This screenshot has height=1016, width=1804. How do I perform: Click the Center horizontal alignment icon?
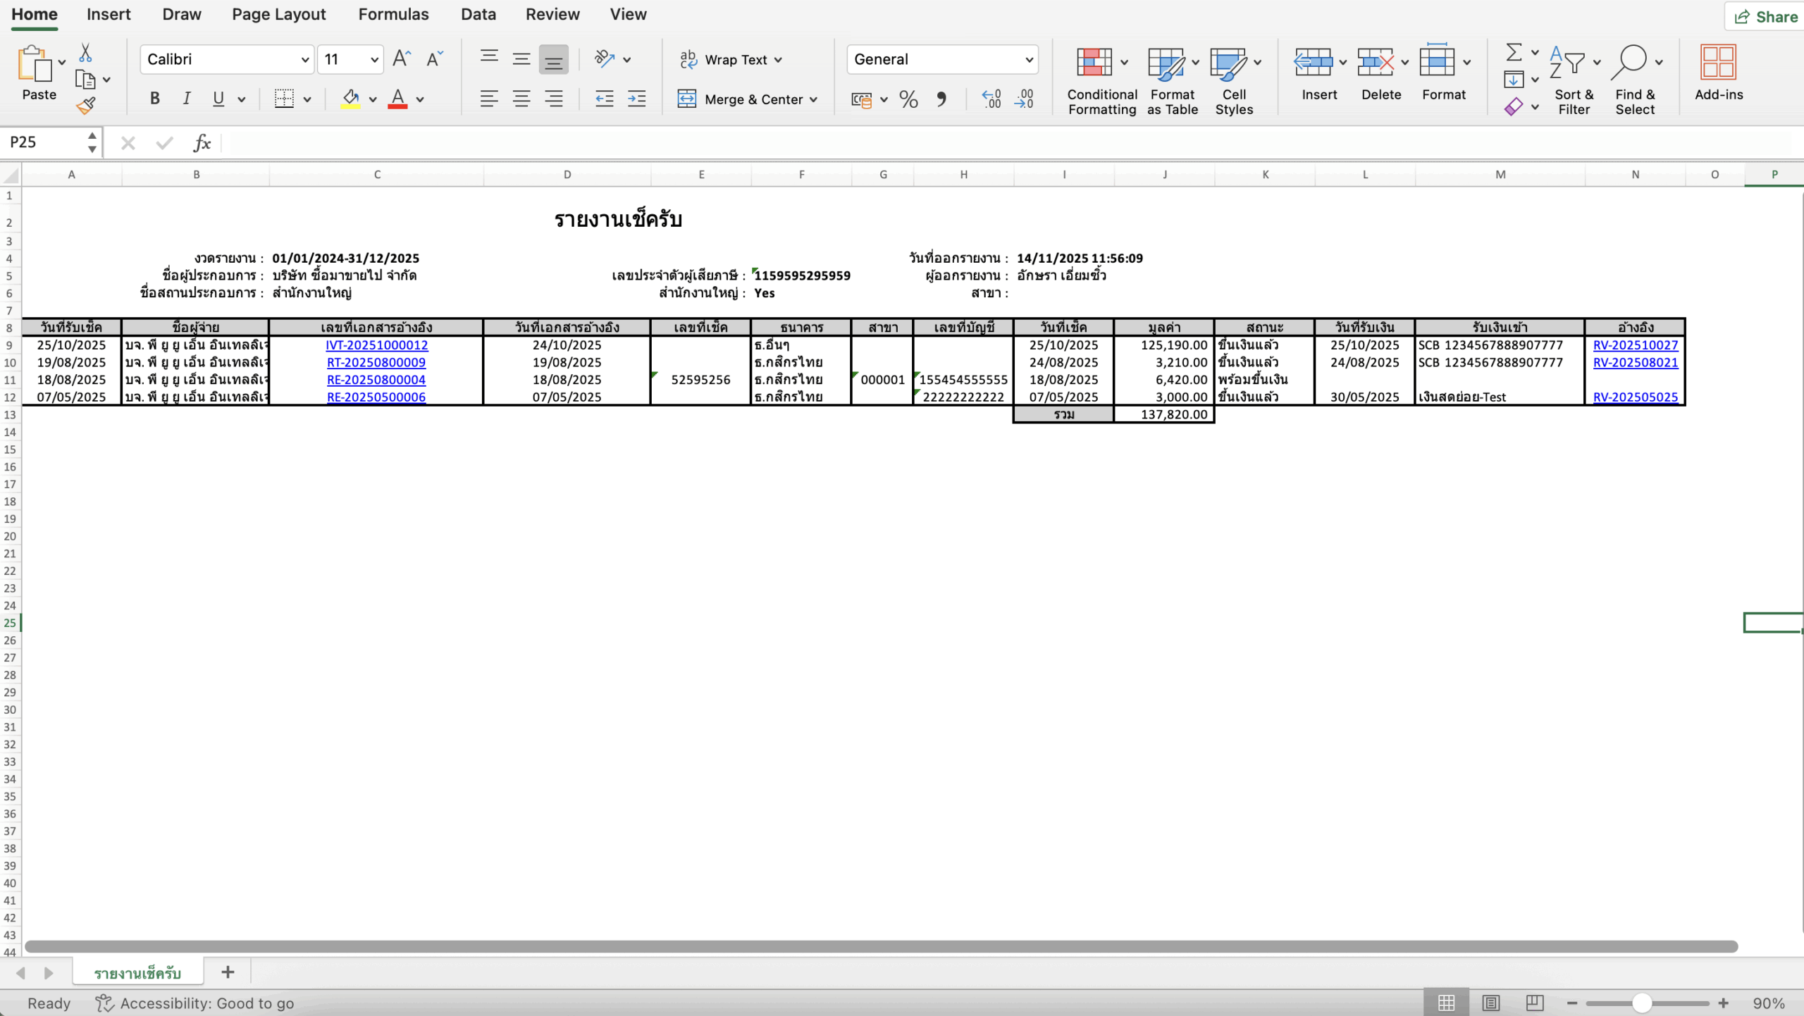[x=521, y=99]
